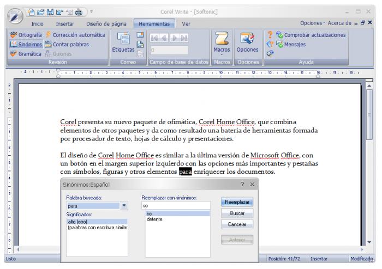Open the Diseño de página tab
Screen dimensions: 382x269
click(x=106, y=24)
